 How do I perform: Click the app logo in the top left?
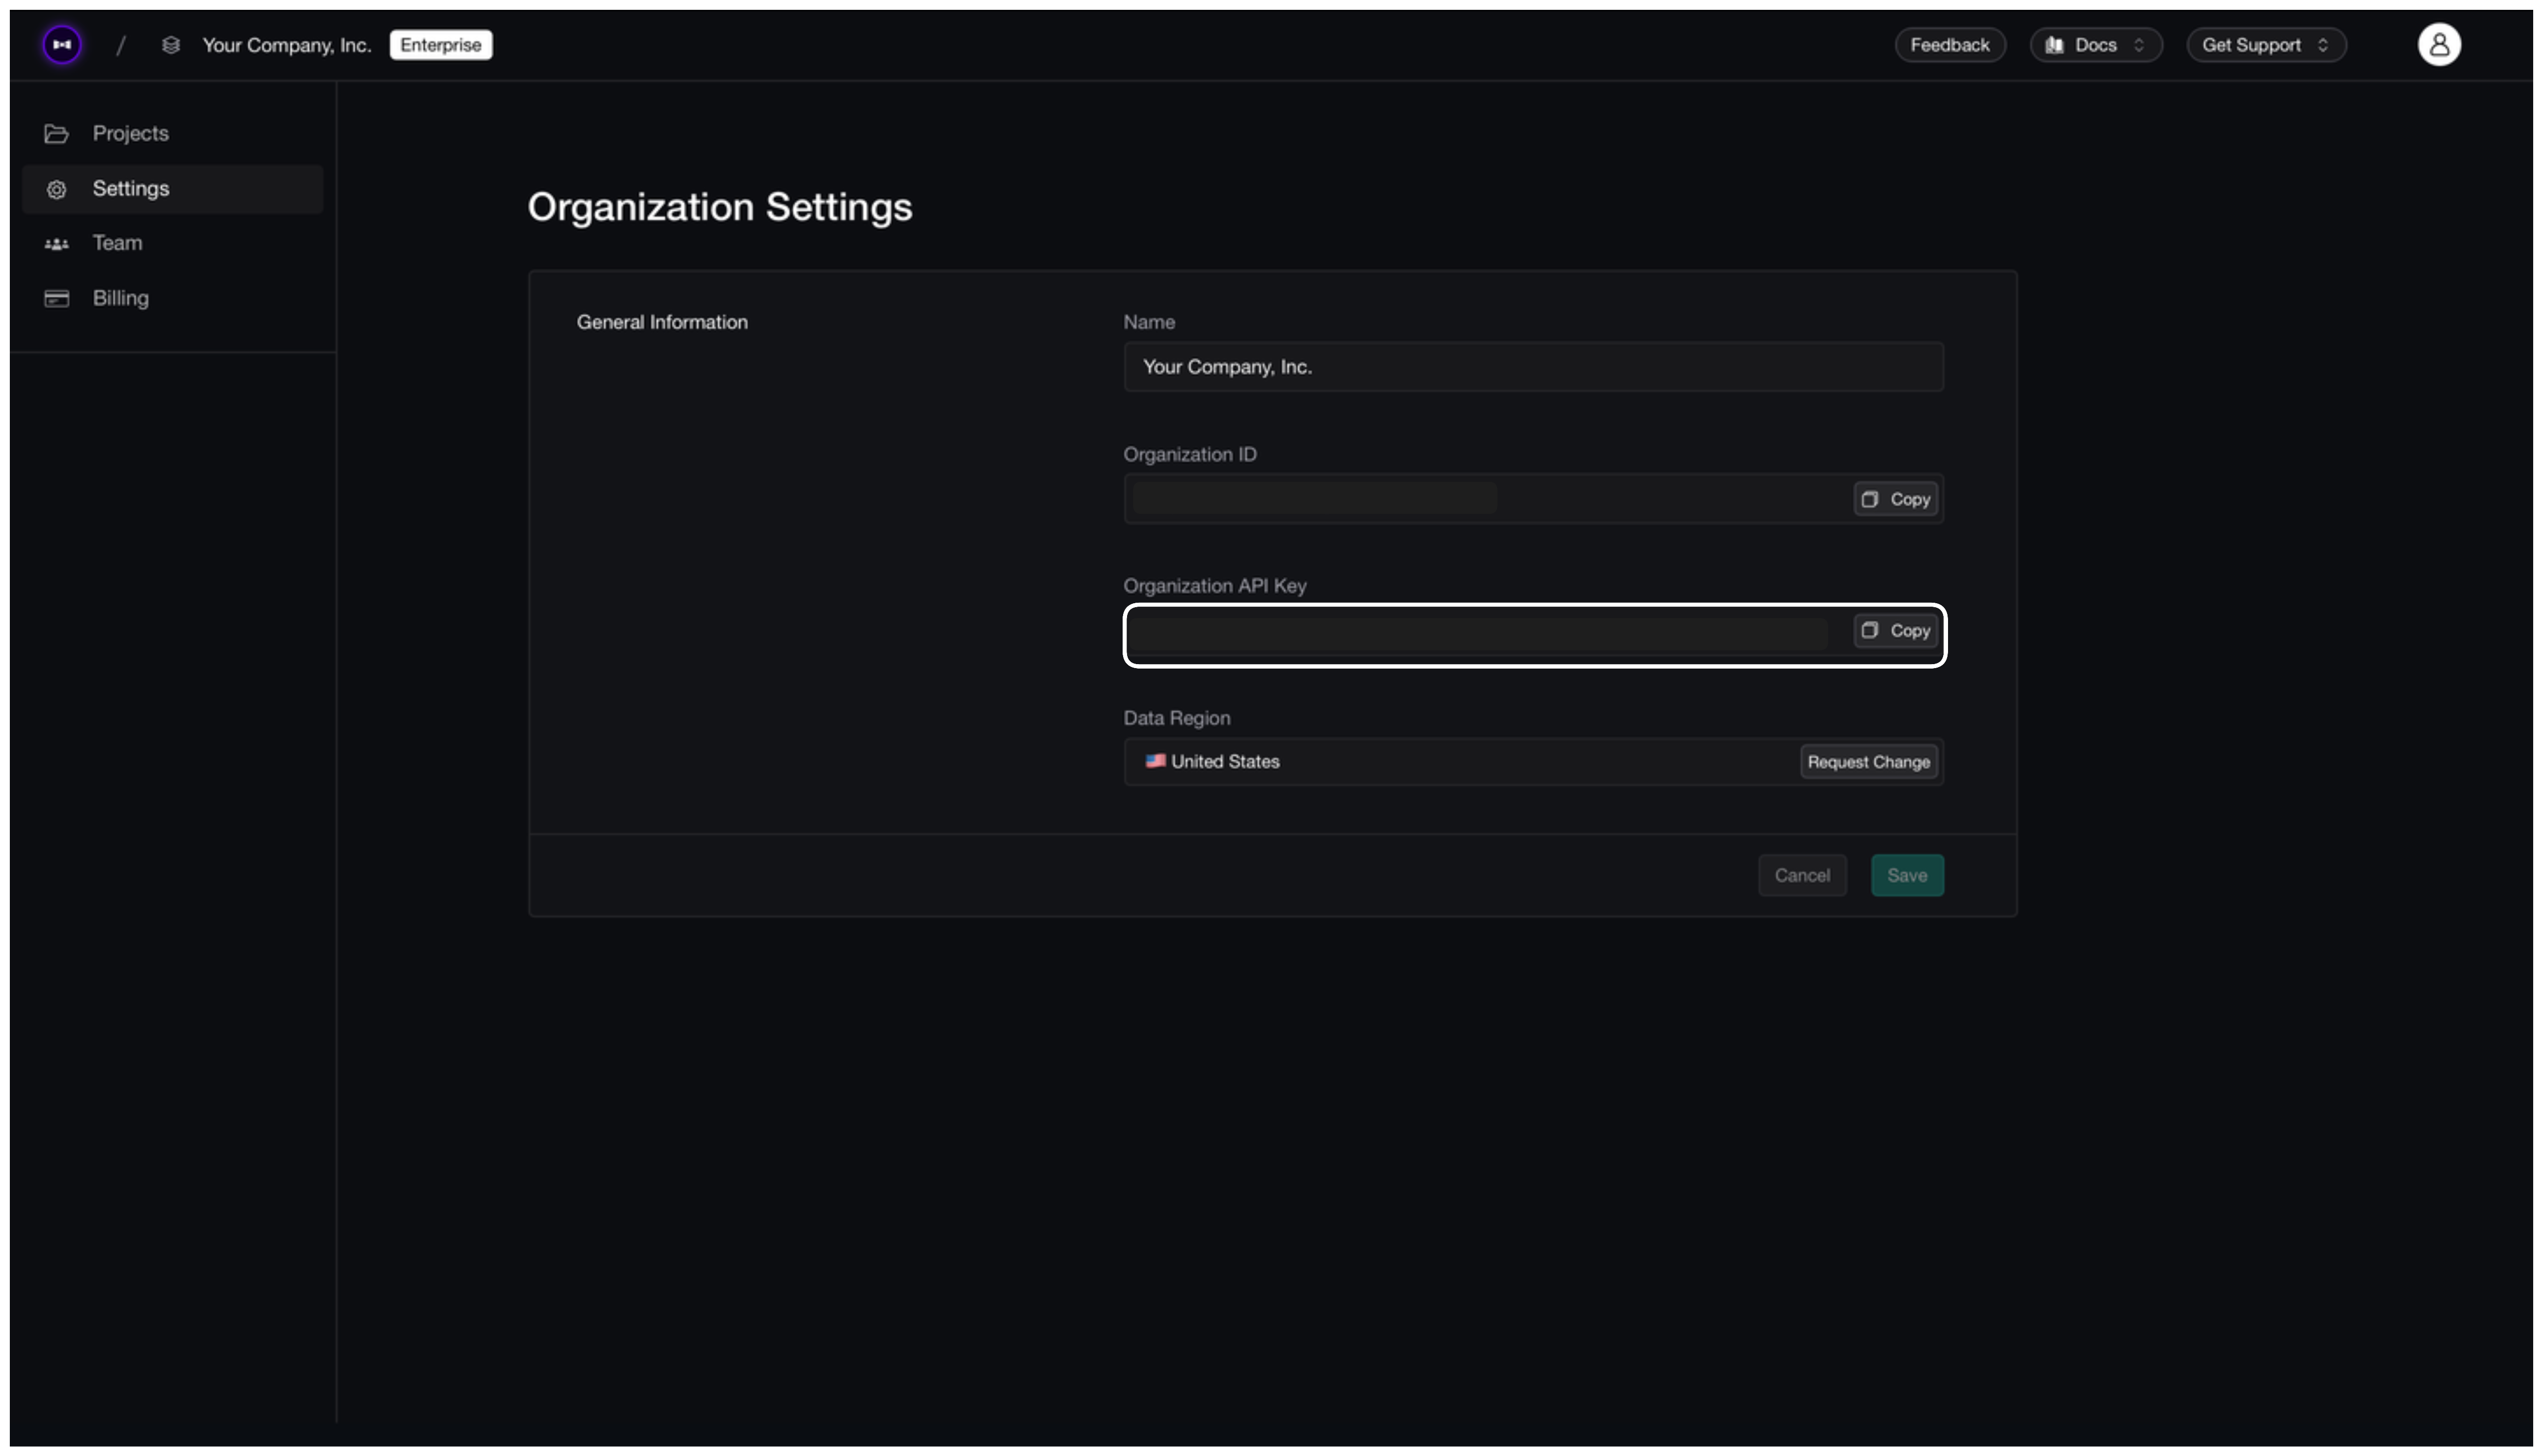(x=61, y=44)
